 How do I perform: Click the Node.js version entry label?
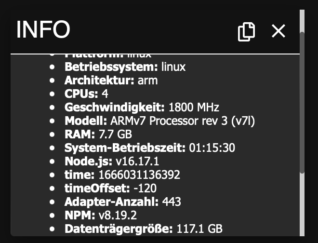(89, 161)
